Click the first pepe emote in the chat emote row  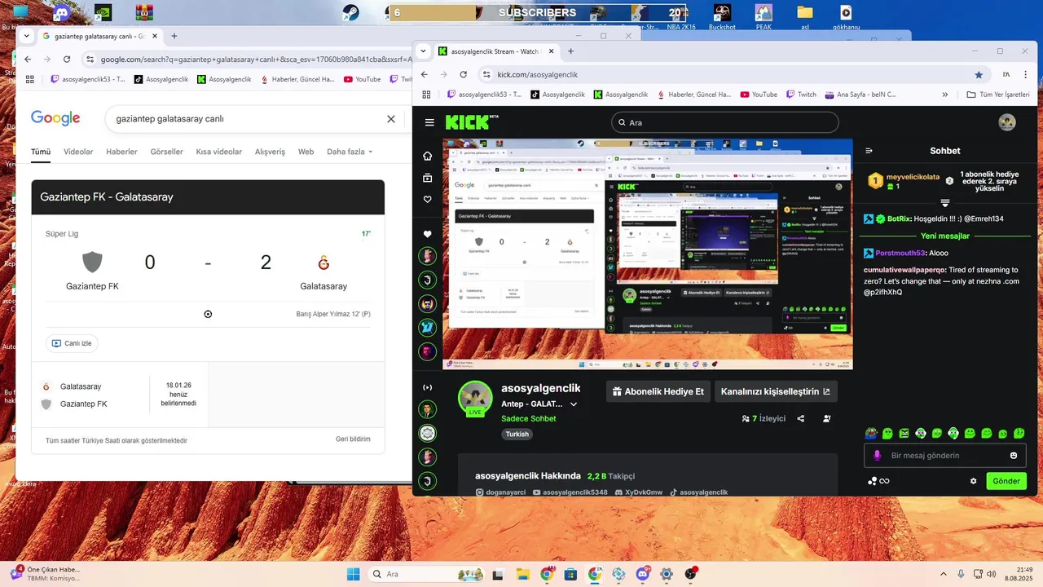tap(871, 433)
